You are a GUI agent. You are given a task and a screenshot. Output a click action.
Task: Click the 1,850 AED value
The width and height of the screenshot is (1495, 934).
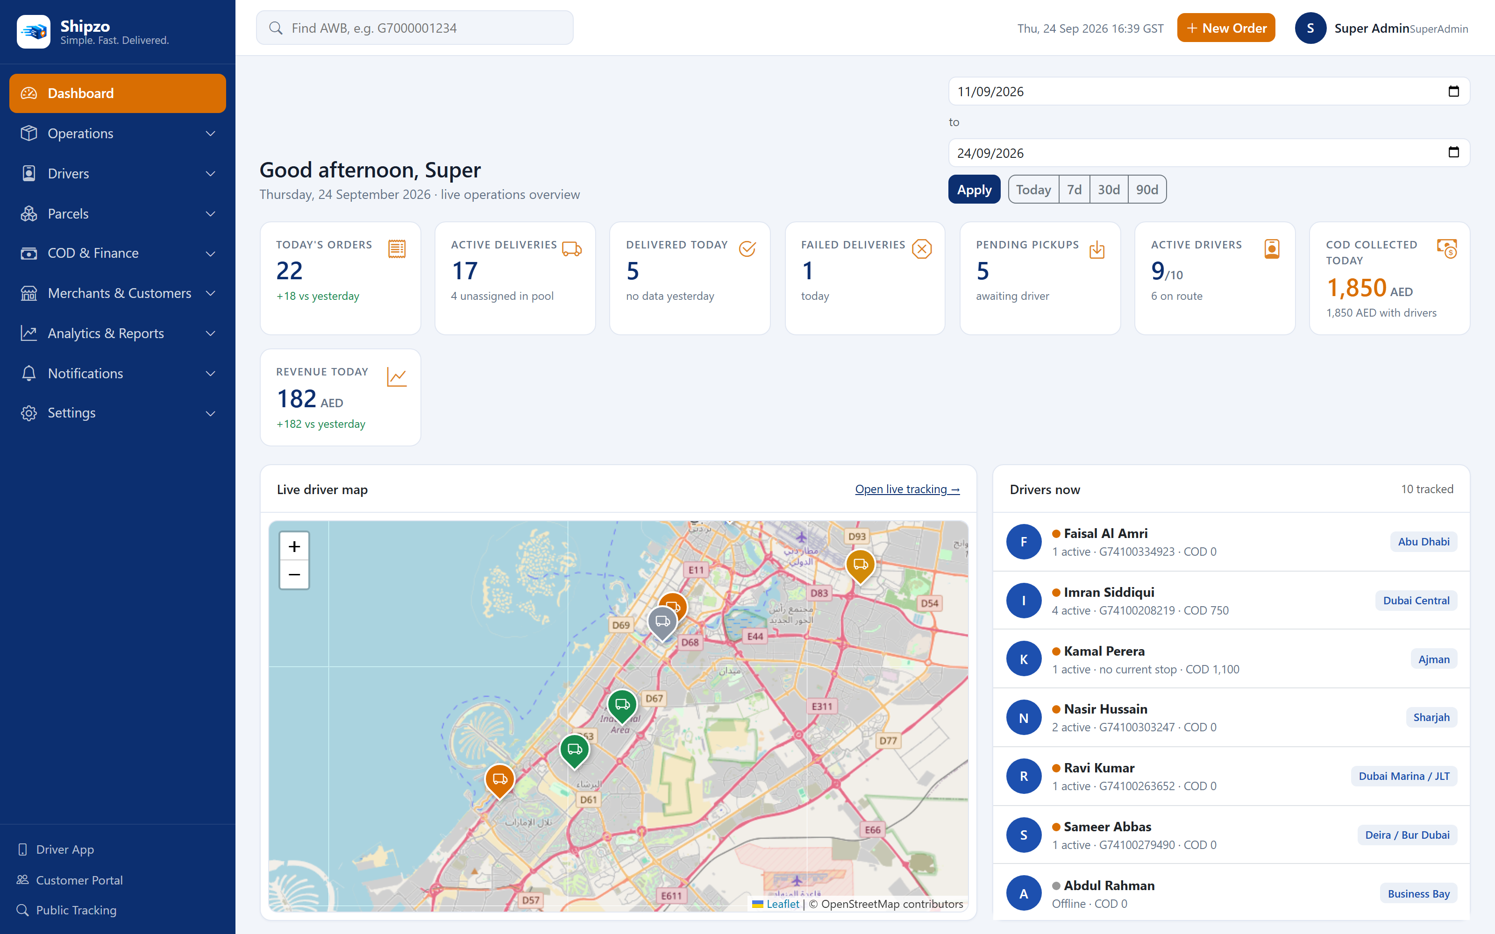1370,289
